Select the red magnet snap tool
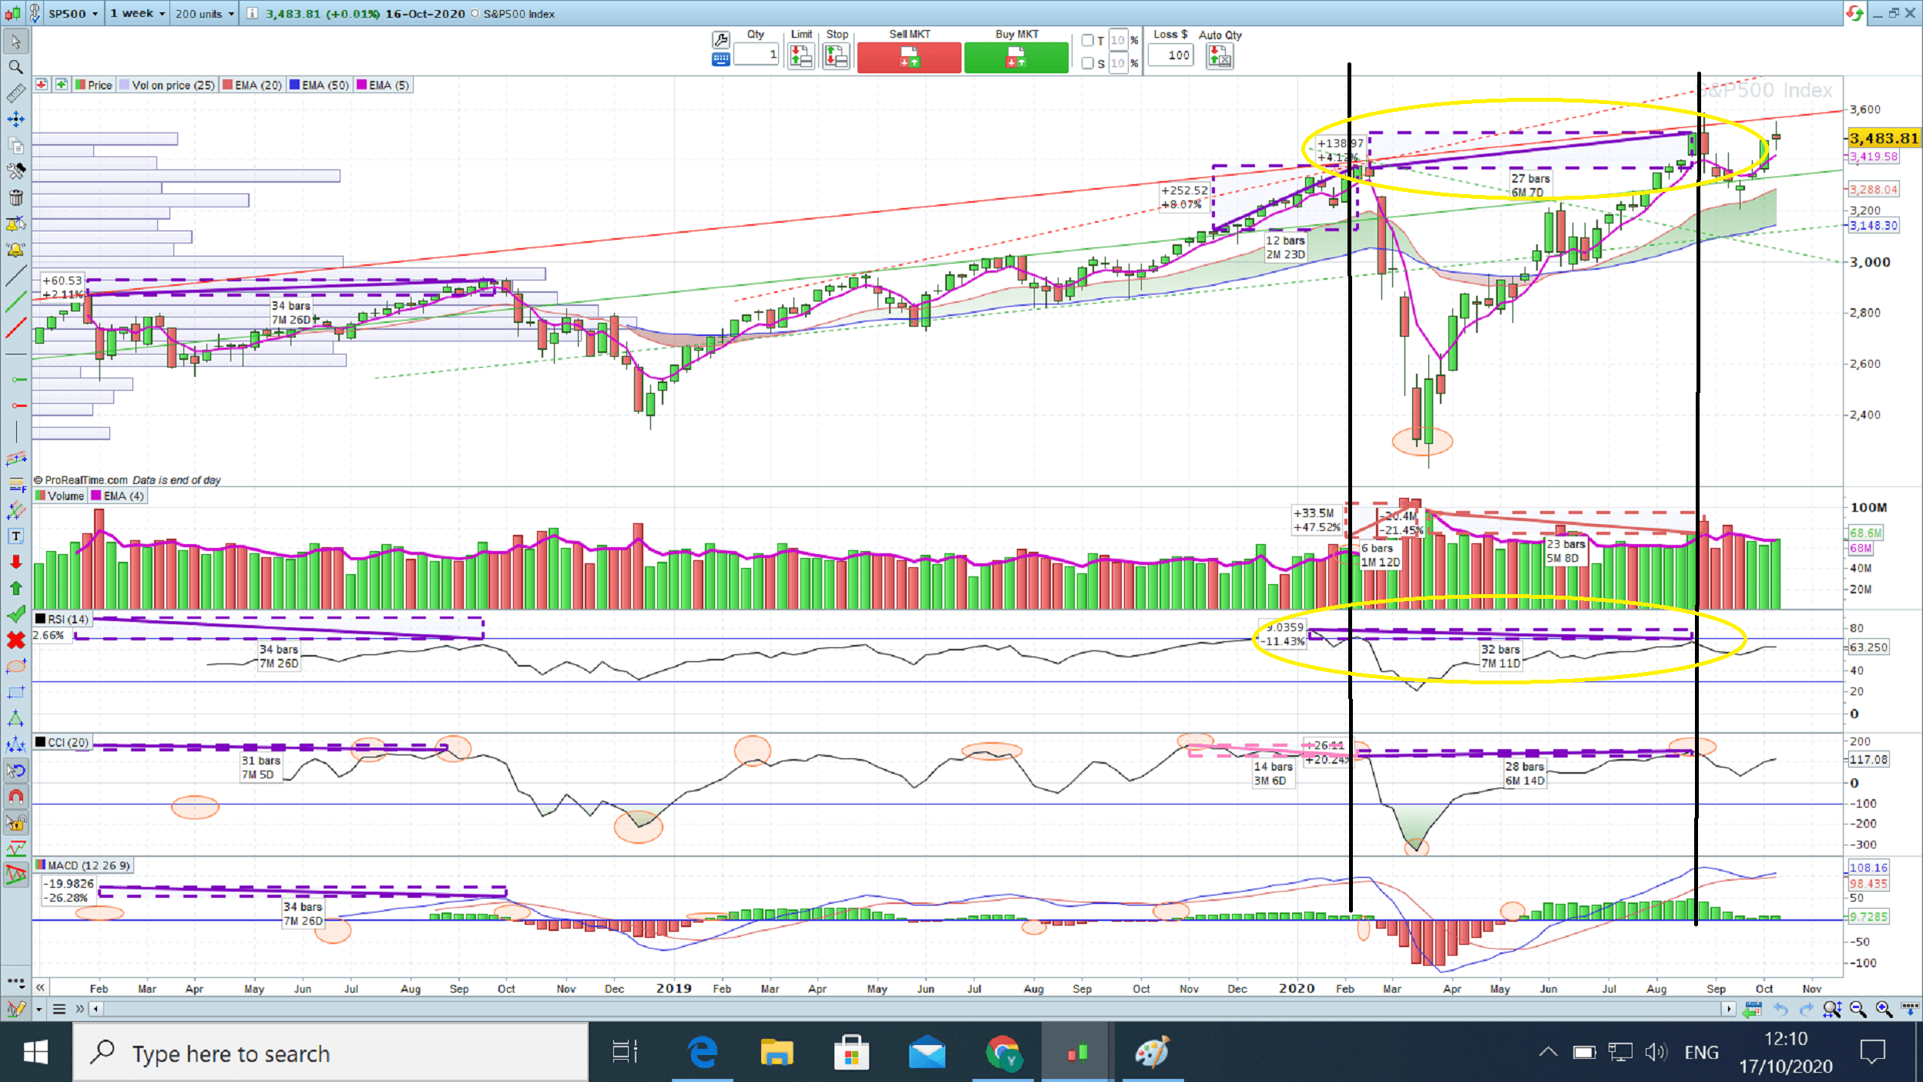The height and width of the screenshot is (1082, 1923). pyautogui.click(x=15, y=796)
